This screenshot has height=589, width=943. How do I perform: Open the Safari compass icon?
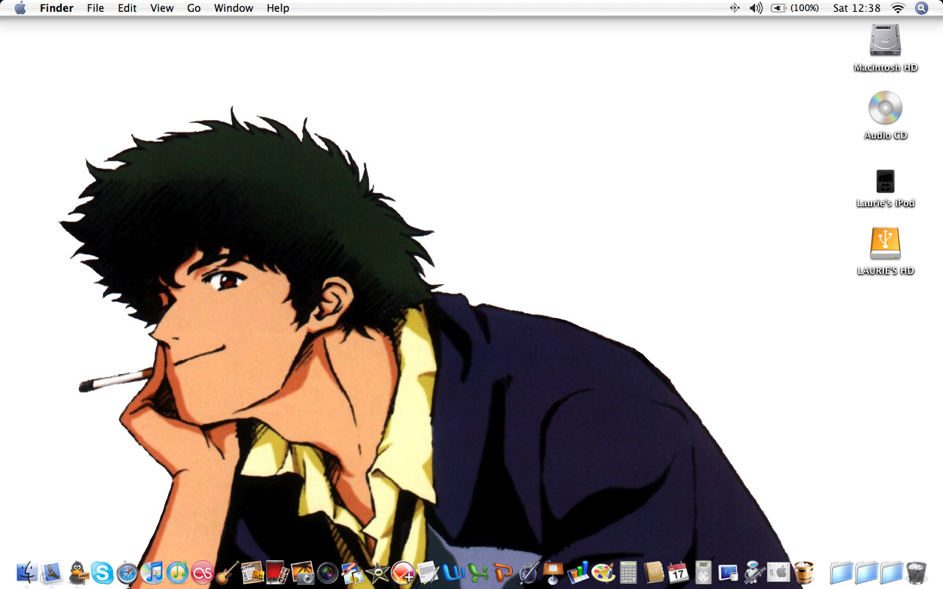click(x=127, y=572)
